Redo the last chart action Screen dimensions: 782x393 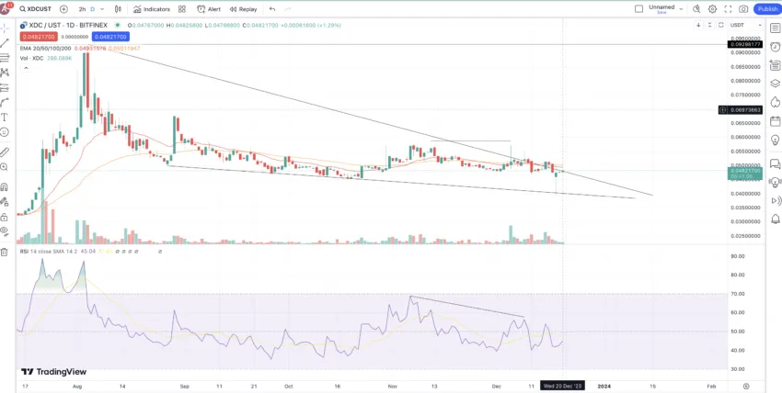tap(288, 9)
